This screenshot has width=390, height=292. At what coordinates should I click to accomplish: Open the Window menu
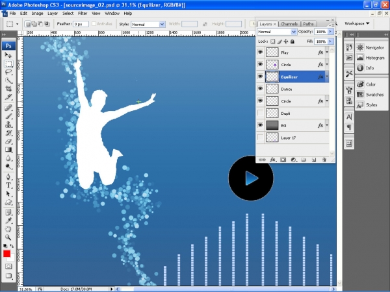(x=112, y=14)
